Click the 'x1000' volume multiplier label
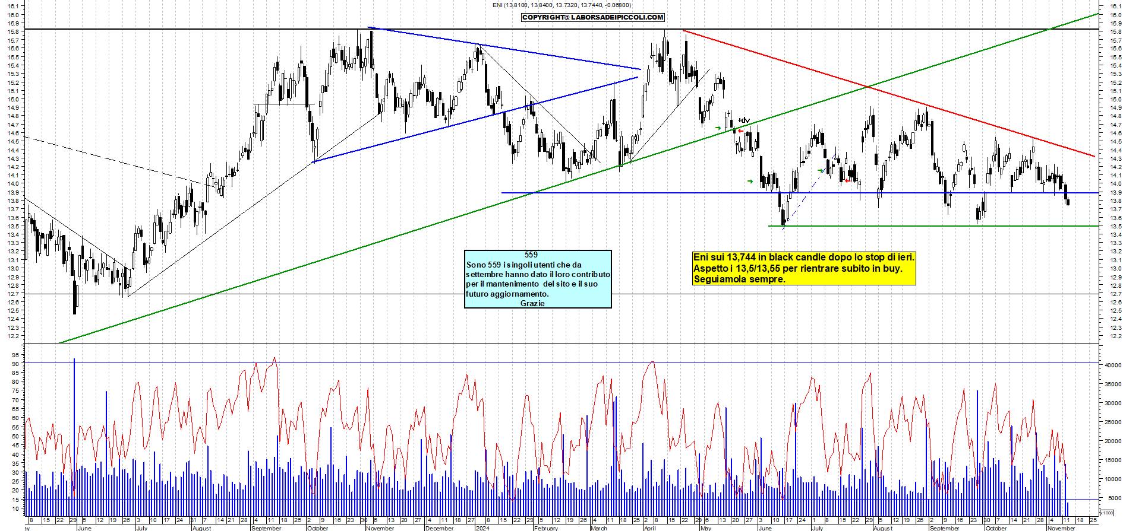This screenshot has height=531, width=1123. tap(1106, 513)
